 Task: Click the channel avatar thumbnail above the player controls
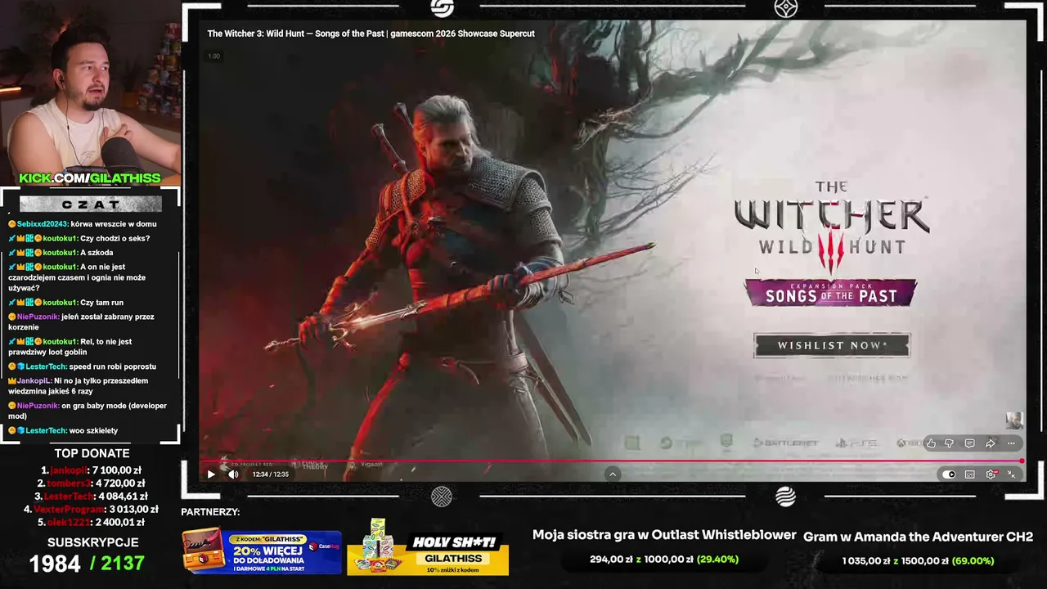(1014, 420)
